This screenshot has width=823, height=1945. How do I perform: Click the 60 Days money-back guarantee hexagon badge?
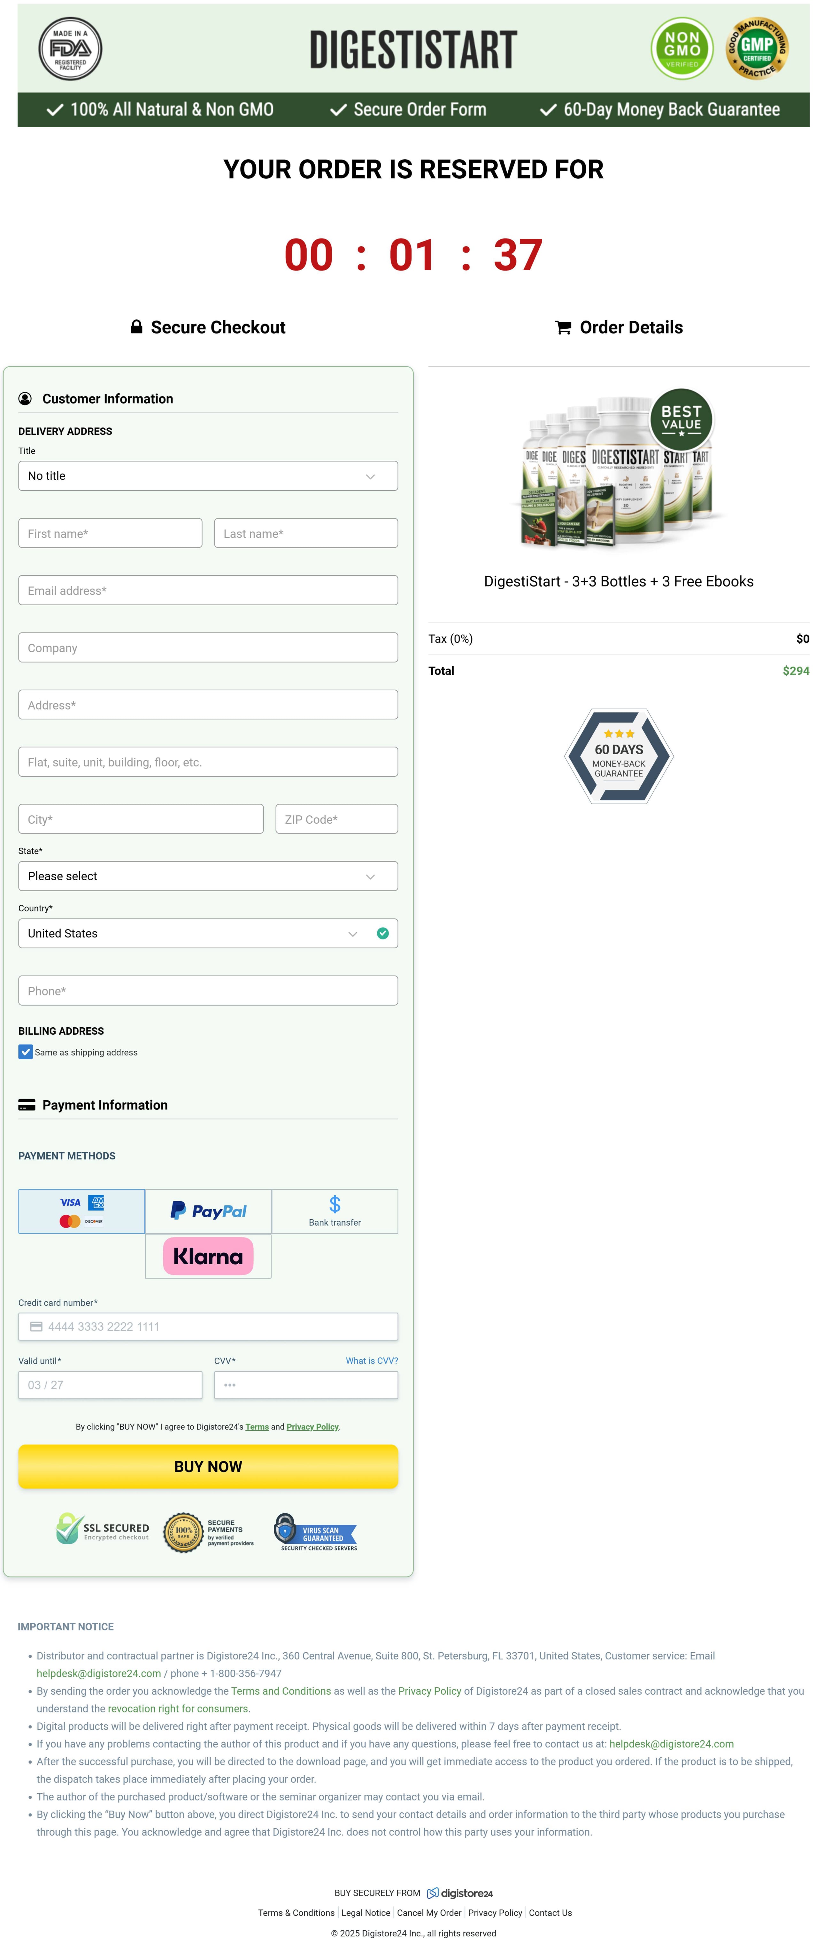coord(619,756)
